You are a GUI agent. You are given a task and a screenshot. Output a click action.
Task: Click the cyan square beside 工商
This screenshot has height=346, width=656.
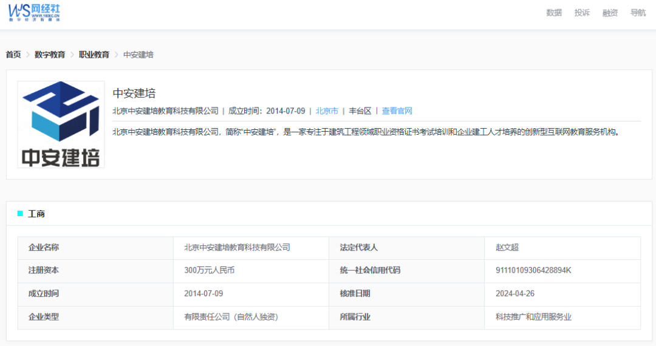[x=20, y=214]
